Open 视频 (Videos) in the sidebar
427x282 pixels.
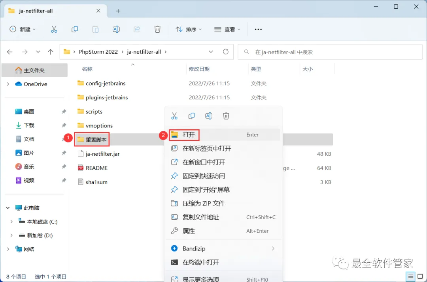(29, 180)
